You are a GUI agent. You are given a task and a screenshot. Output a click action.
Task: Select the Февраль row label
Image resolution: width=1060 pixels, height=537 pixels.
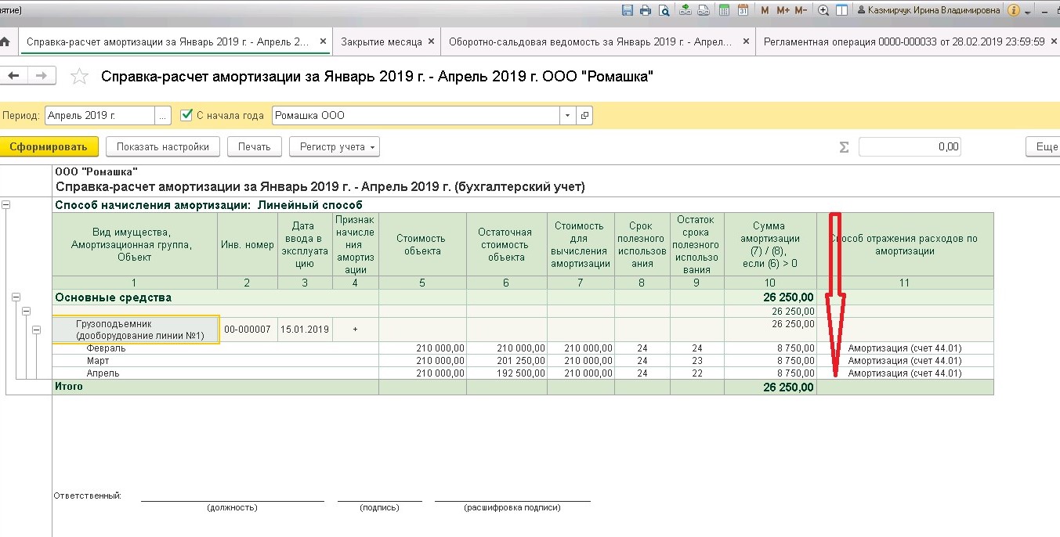[x=107, y=348]
